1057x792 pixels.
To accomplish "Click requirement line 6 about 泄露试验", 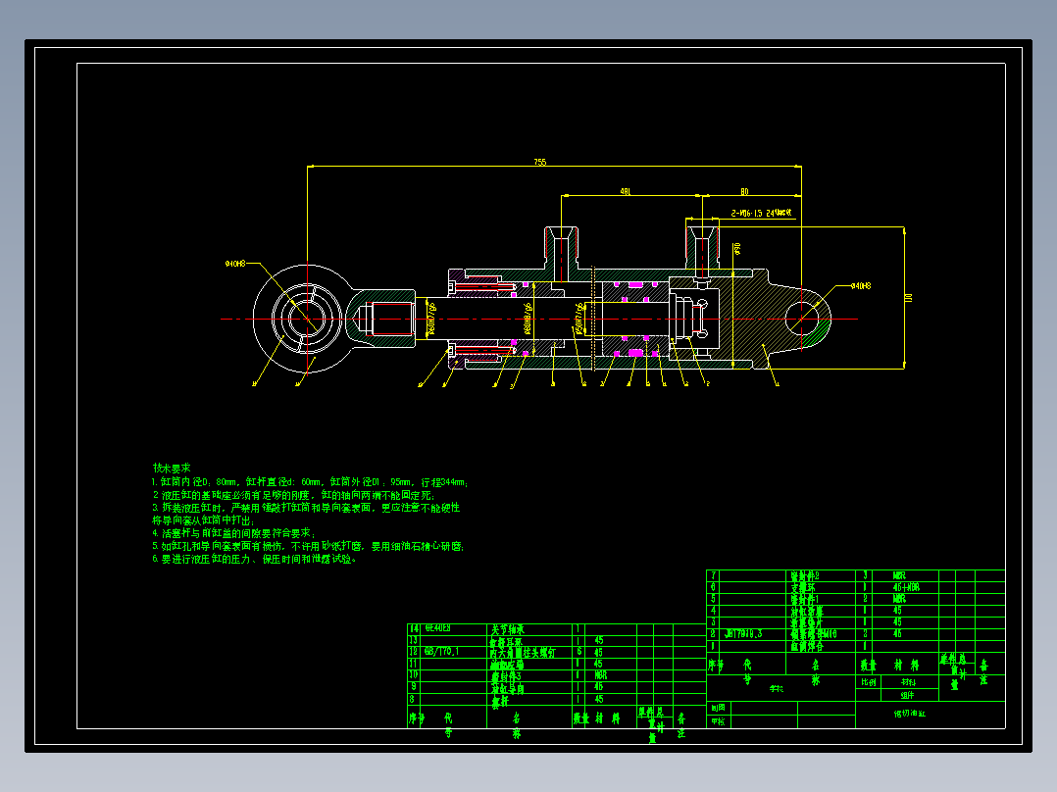I will click(255, 559).
